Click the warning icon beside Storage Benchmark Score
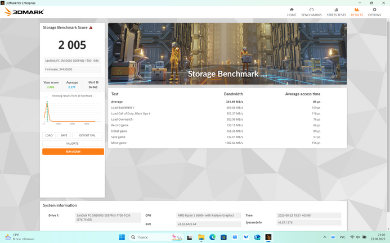The width and height of the screenshot is (390, 243). (x=91, y=27)
